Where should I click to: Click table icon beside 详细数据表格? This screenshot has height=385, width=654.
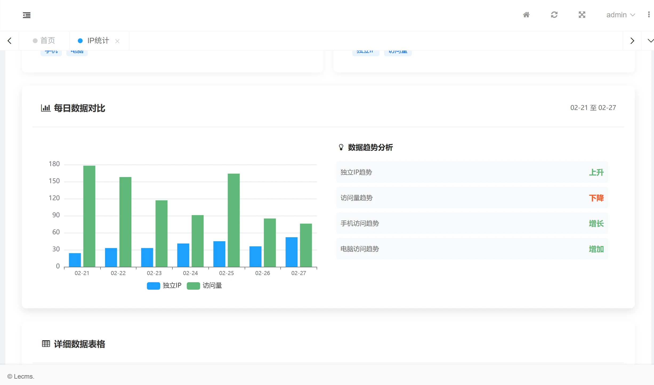click(x=46, y=344)
